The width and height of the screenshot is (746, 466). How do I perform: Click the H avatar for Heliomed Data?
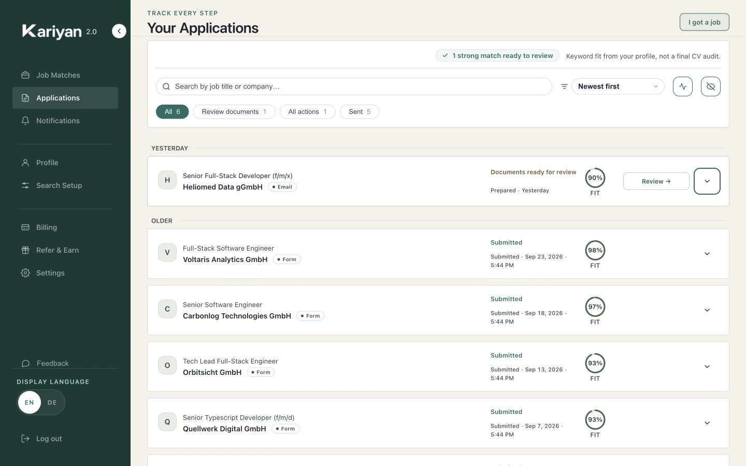pyautogui.click(x=167, y=180)
